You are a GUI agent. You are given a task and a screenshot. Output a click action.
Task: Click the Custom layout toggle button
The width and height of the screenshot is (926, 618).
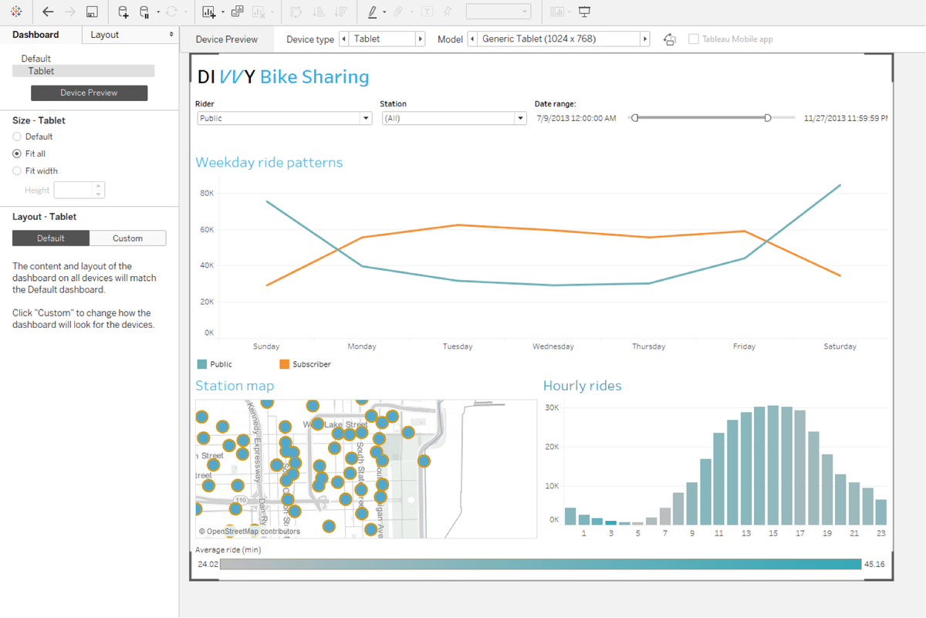point(127,238)
